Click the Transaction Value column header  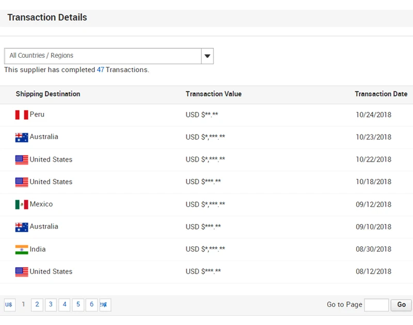tap(214, 94)
